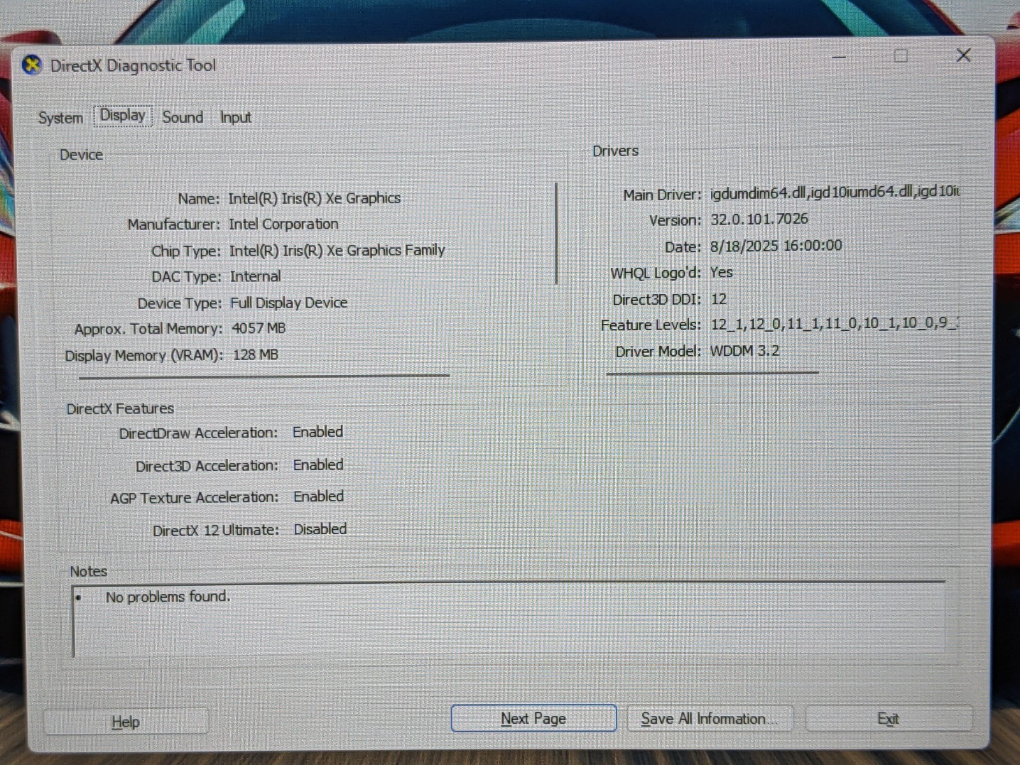Click WHQL Logo'd value 'Yes'
Screen dimensions: 1020x765
click(x=721, y=273)
